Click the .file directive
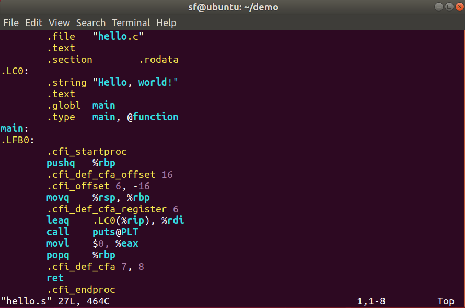The width and height of the screenshot is (465, 308). pos(61,37)
